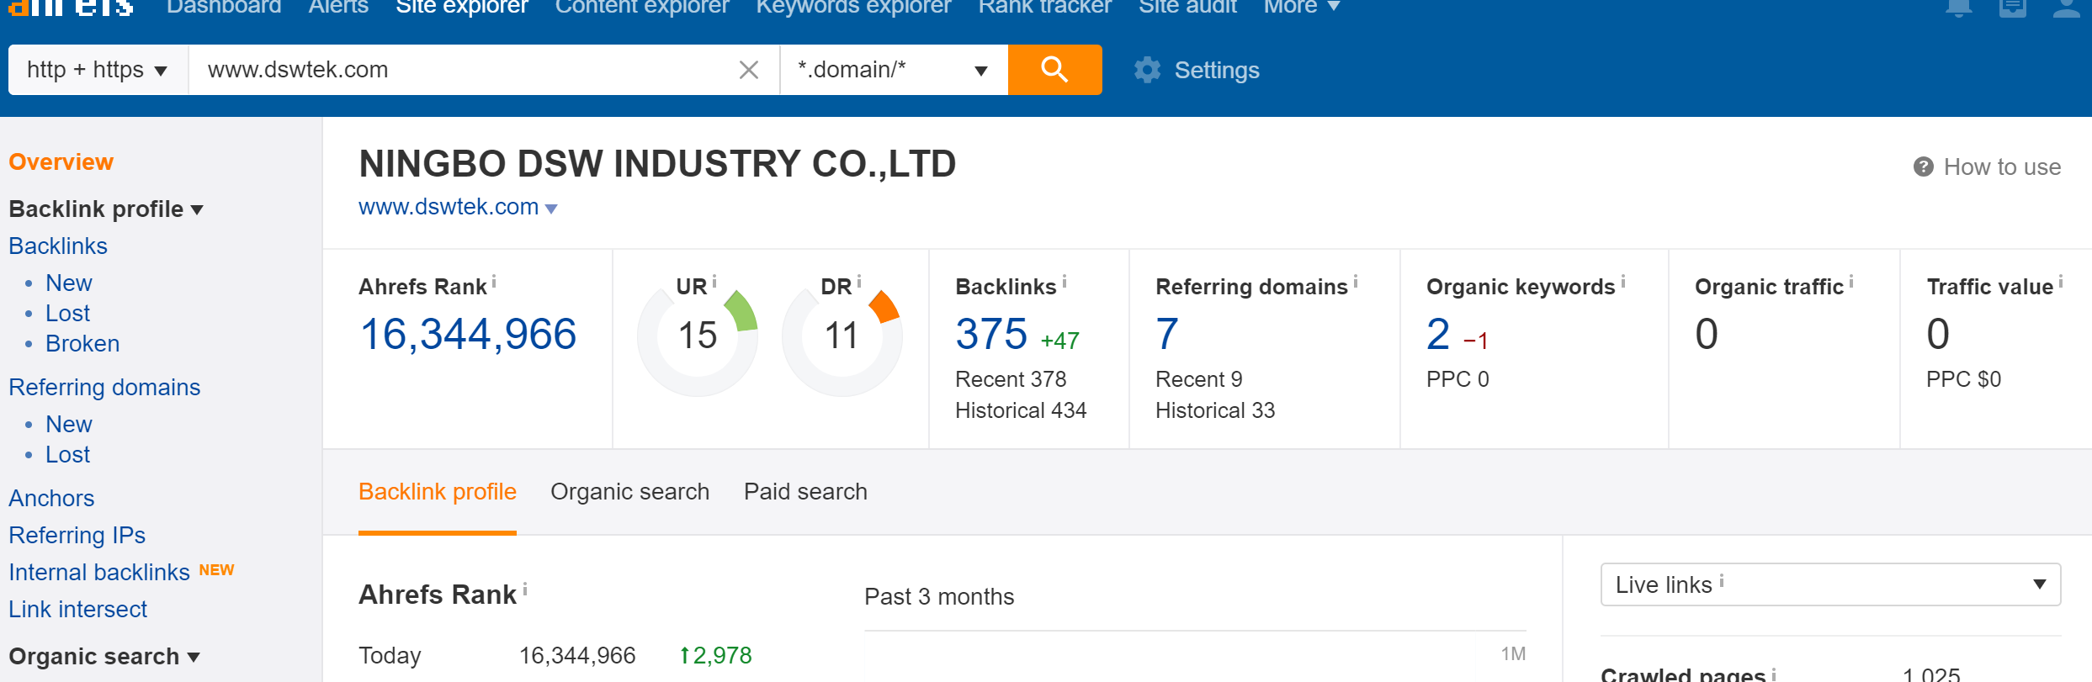Open the http + https protocol dropdown
2092x682 pixels.
click(x=98, y=70)
